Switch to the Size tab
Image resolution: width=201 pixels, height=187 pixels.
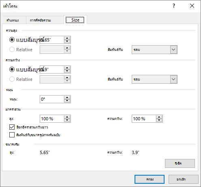point(75,20)
